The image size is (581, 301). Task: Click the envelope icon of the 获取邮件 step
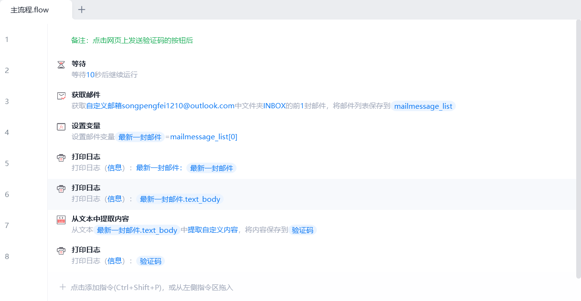tap(61, 96)
